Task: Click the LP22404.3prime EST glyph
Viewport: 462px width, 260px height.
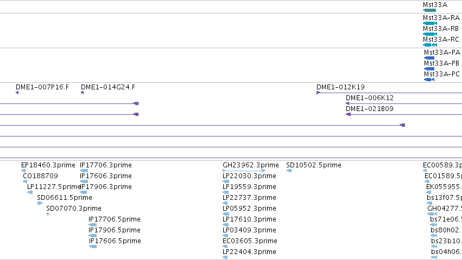Action: tap(225, 257)
